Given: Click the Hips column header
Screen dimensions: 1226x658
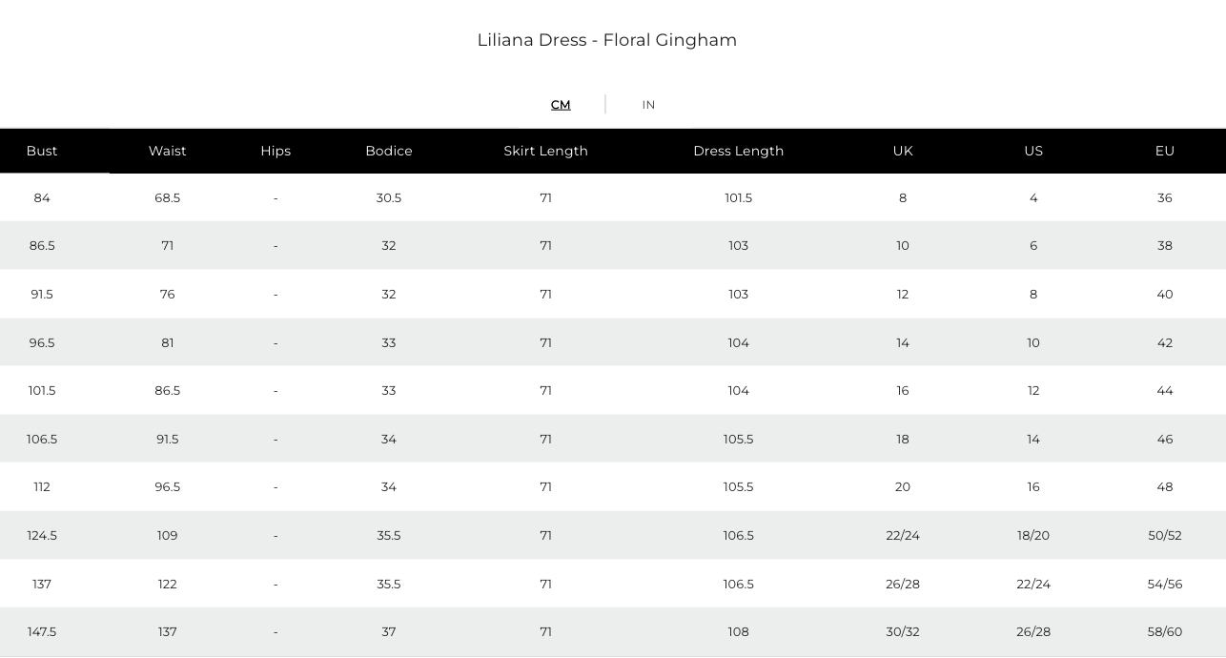Looking at the screenshot, I should point(276,151).
